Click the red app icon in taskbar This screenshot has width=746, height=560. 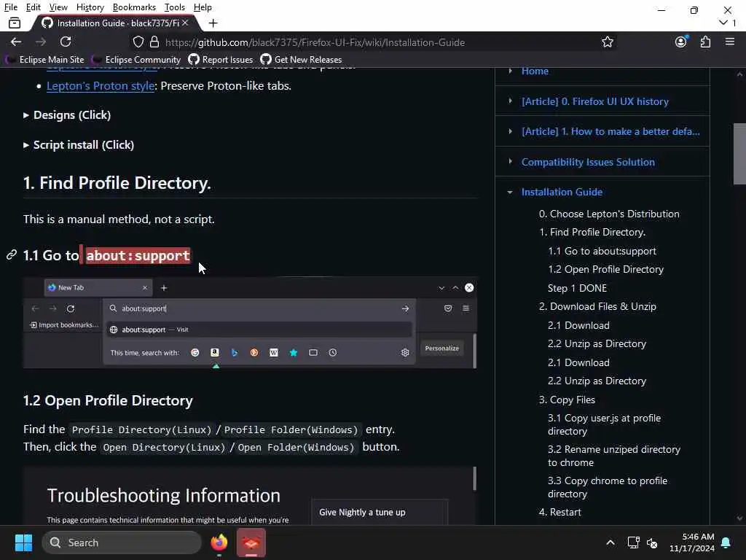coord(251,542)
